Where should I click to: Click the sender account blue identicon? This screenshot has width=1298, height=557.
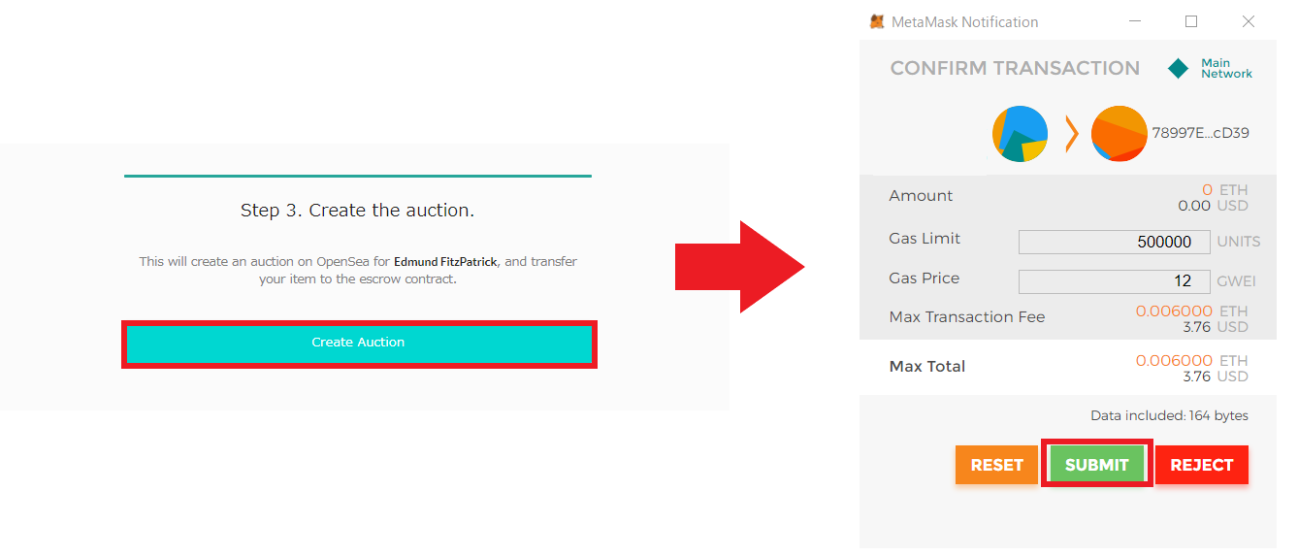coord(1020,134)
